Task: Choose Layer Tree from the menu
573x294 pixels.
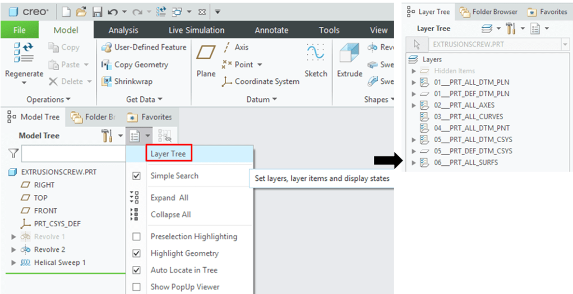Action: (x=169, y=154)
